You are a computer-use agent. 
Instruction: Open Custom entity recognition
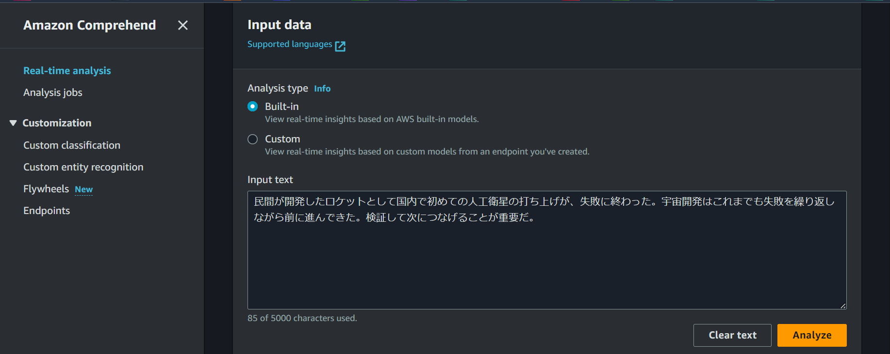pyautogui.click(x=83, y=167)
